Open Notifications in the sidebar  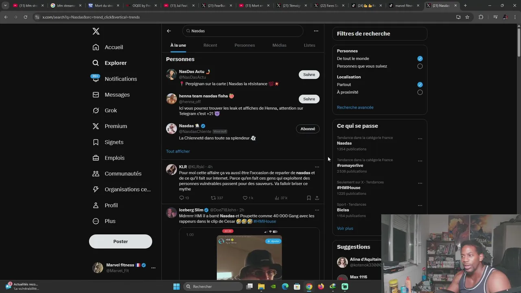(x=115, y=79)
